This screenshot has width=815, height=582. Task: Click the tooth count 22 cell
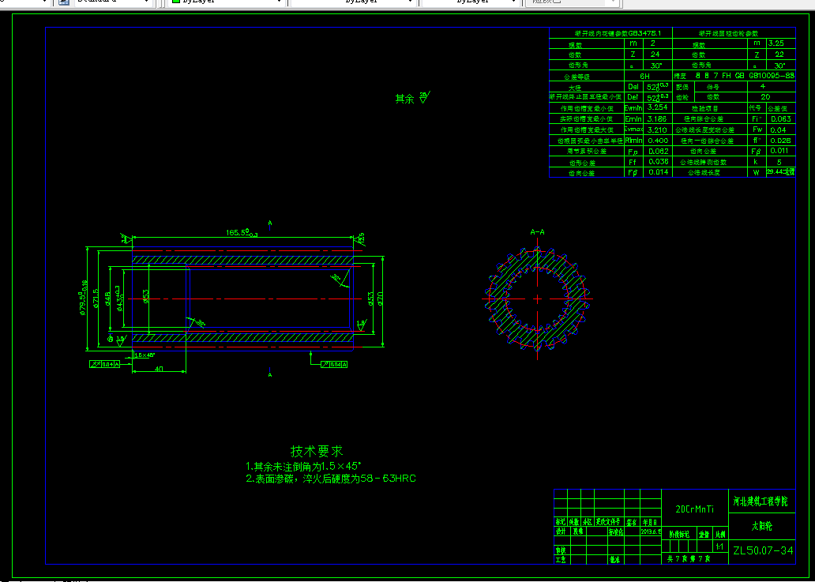(x=779, y=54)
